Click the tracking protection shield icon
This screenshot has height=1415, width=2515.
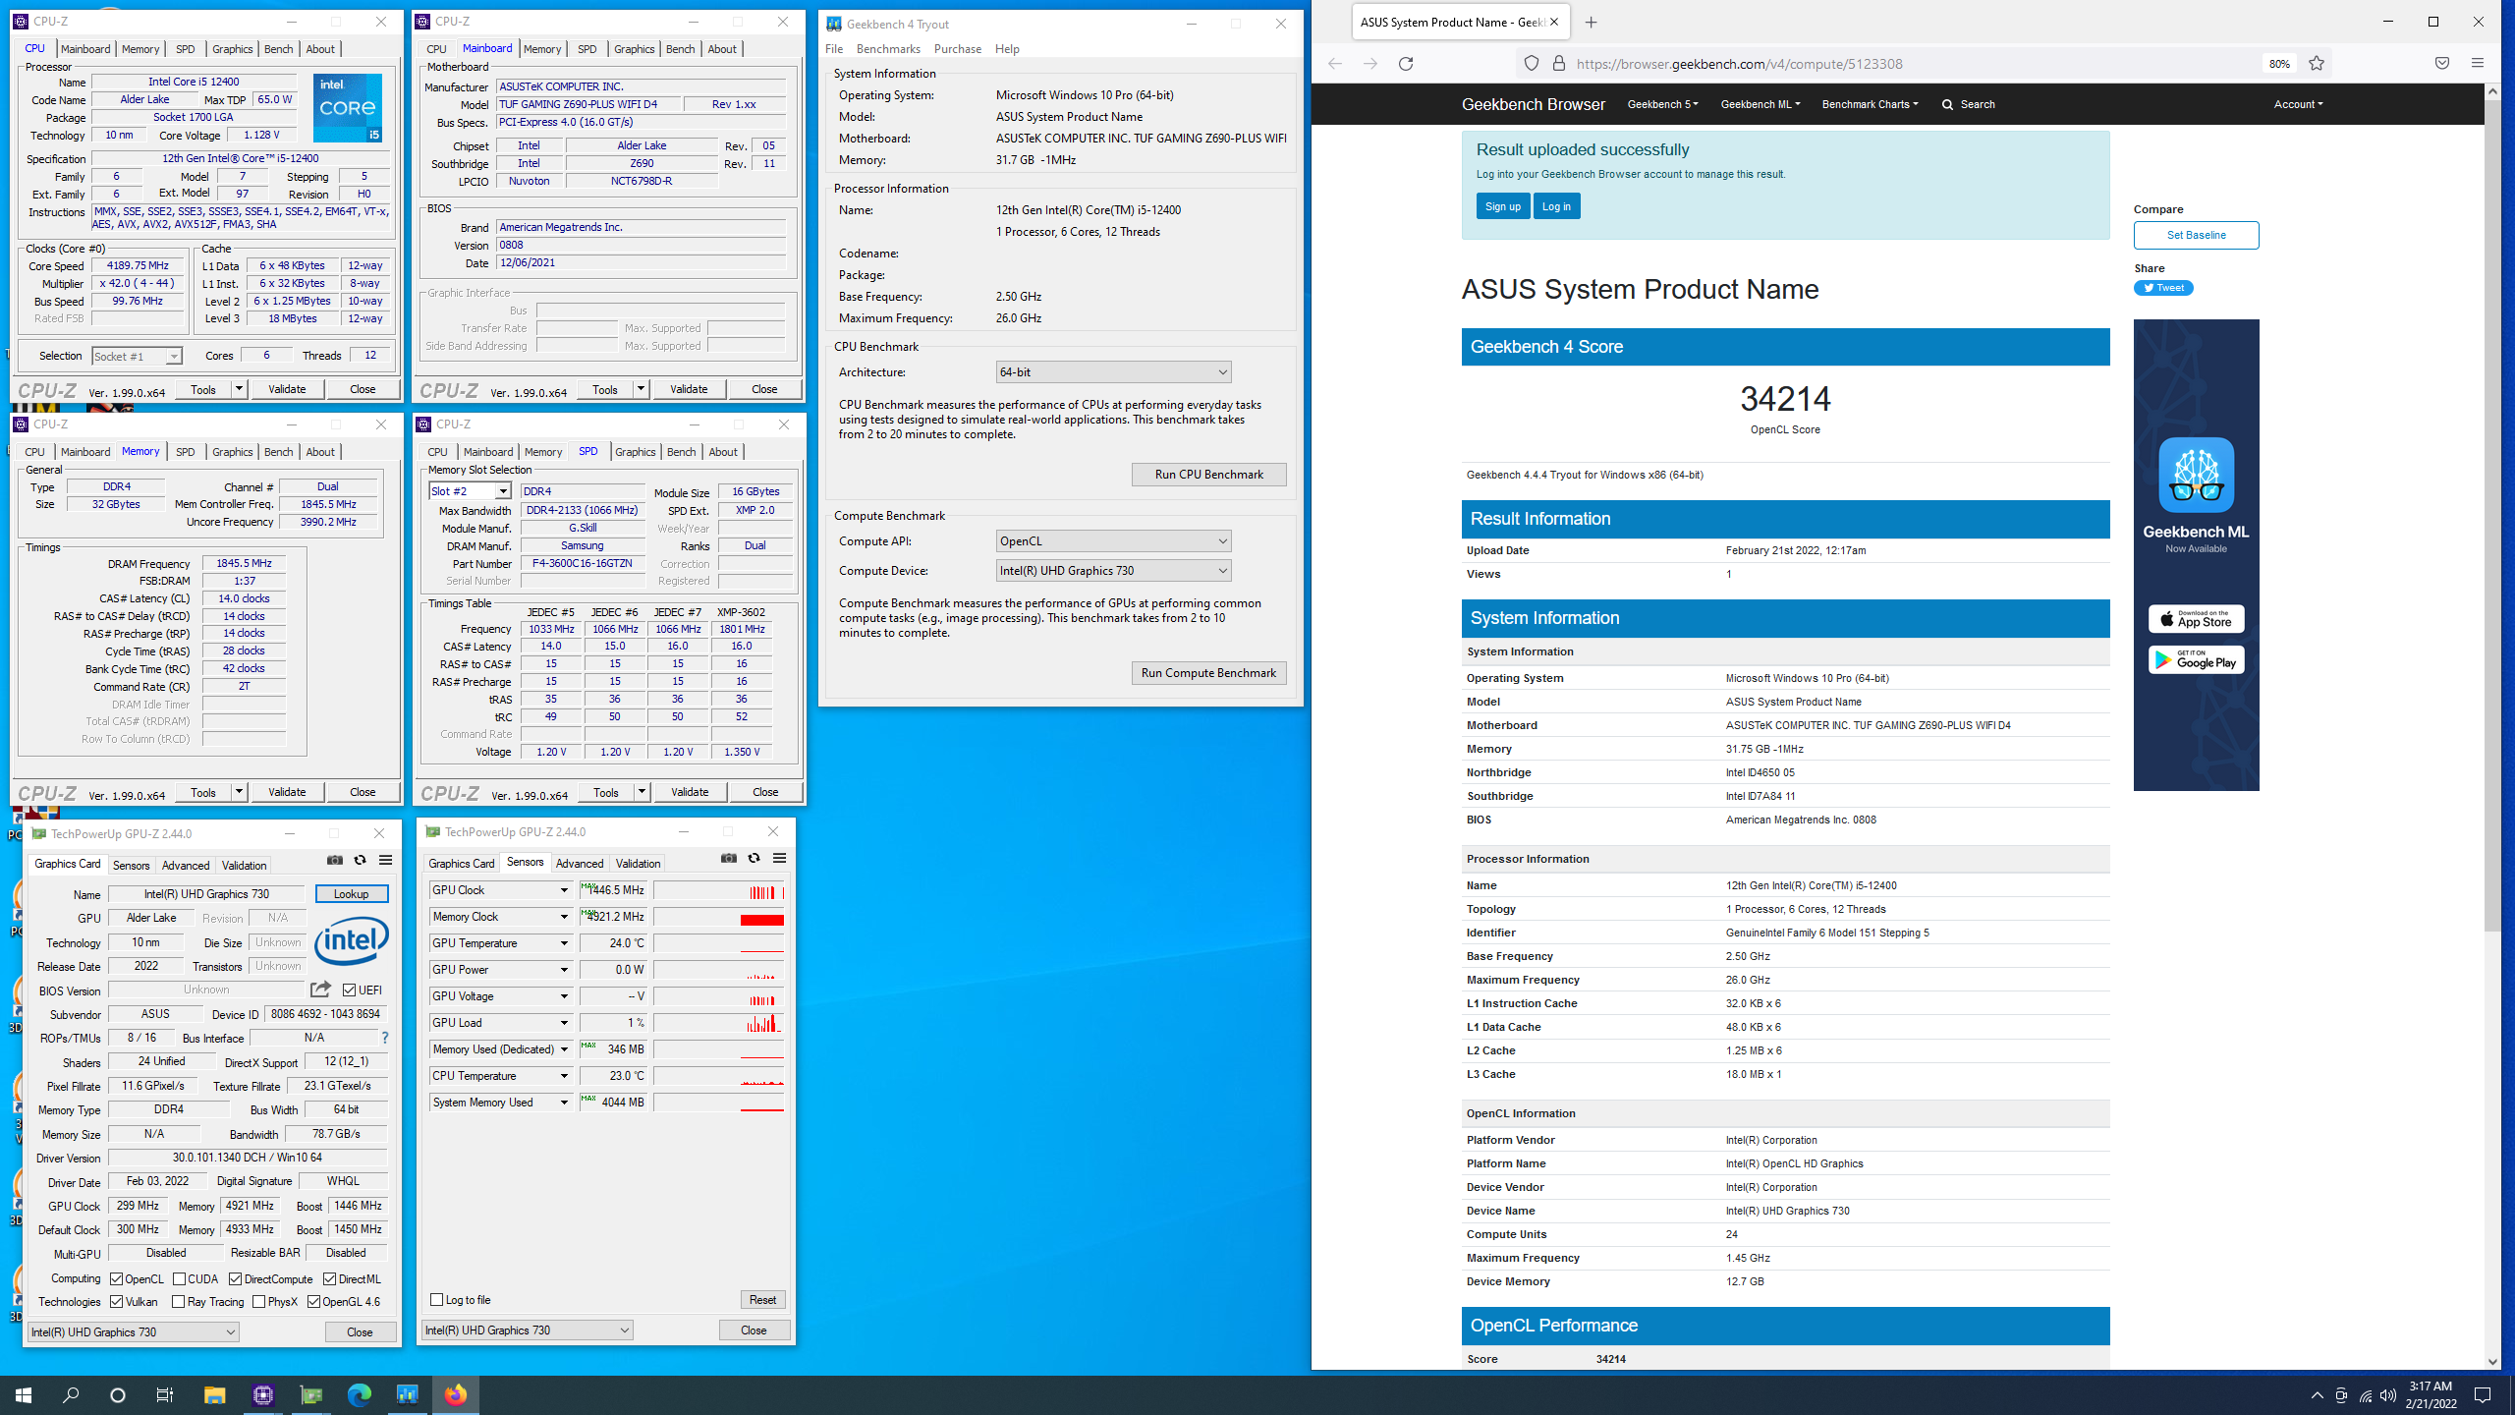[x=1532, y=64]
